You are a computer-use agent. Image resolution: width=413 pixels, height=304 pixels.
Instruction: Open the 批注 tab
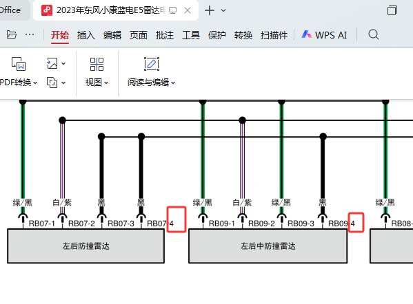pyautogui.click(x=165, y=35)
